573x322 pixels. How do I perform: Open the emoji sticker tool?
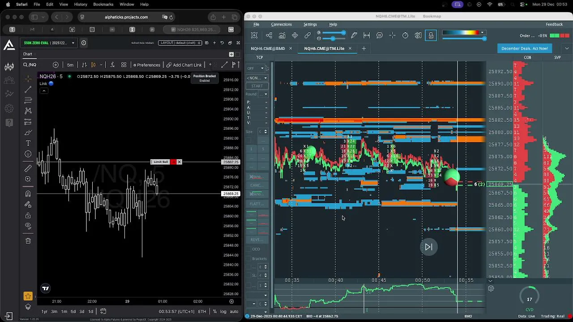click(28, 154)
